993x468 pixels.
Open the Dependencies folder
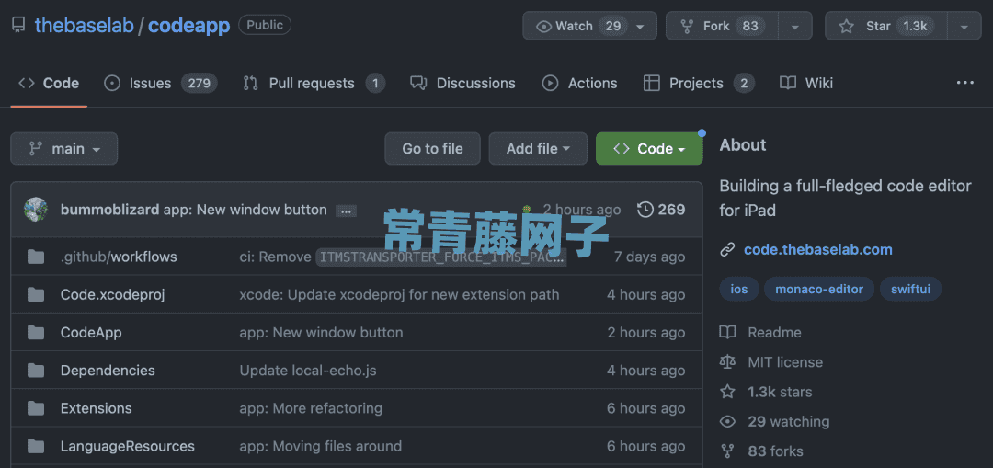(108, 371)
